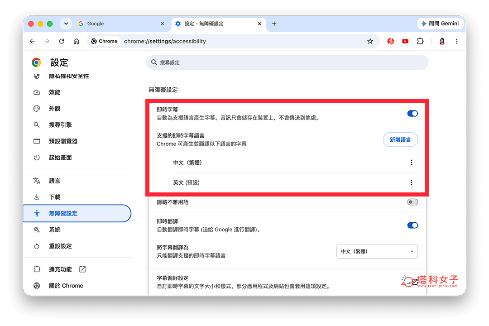Click the puzzle icon beside 擴充功能
This screenshot has height=326, width=489.
pyautogui.click(x=37, y=269)
